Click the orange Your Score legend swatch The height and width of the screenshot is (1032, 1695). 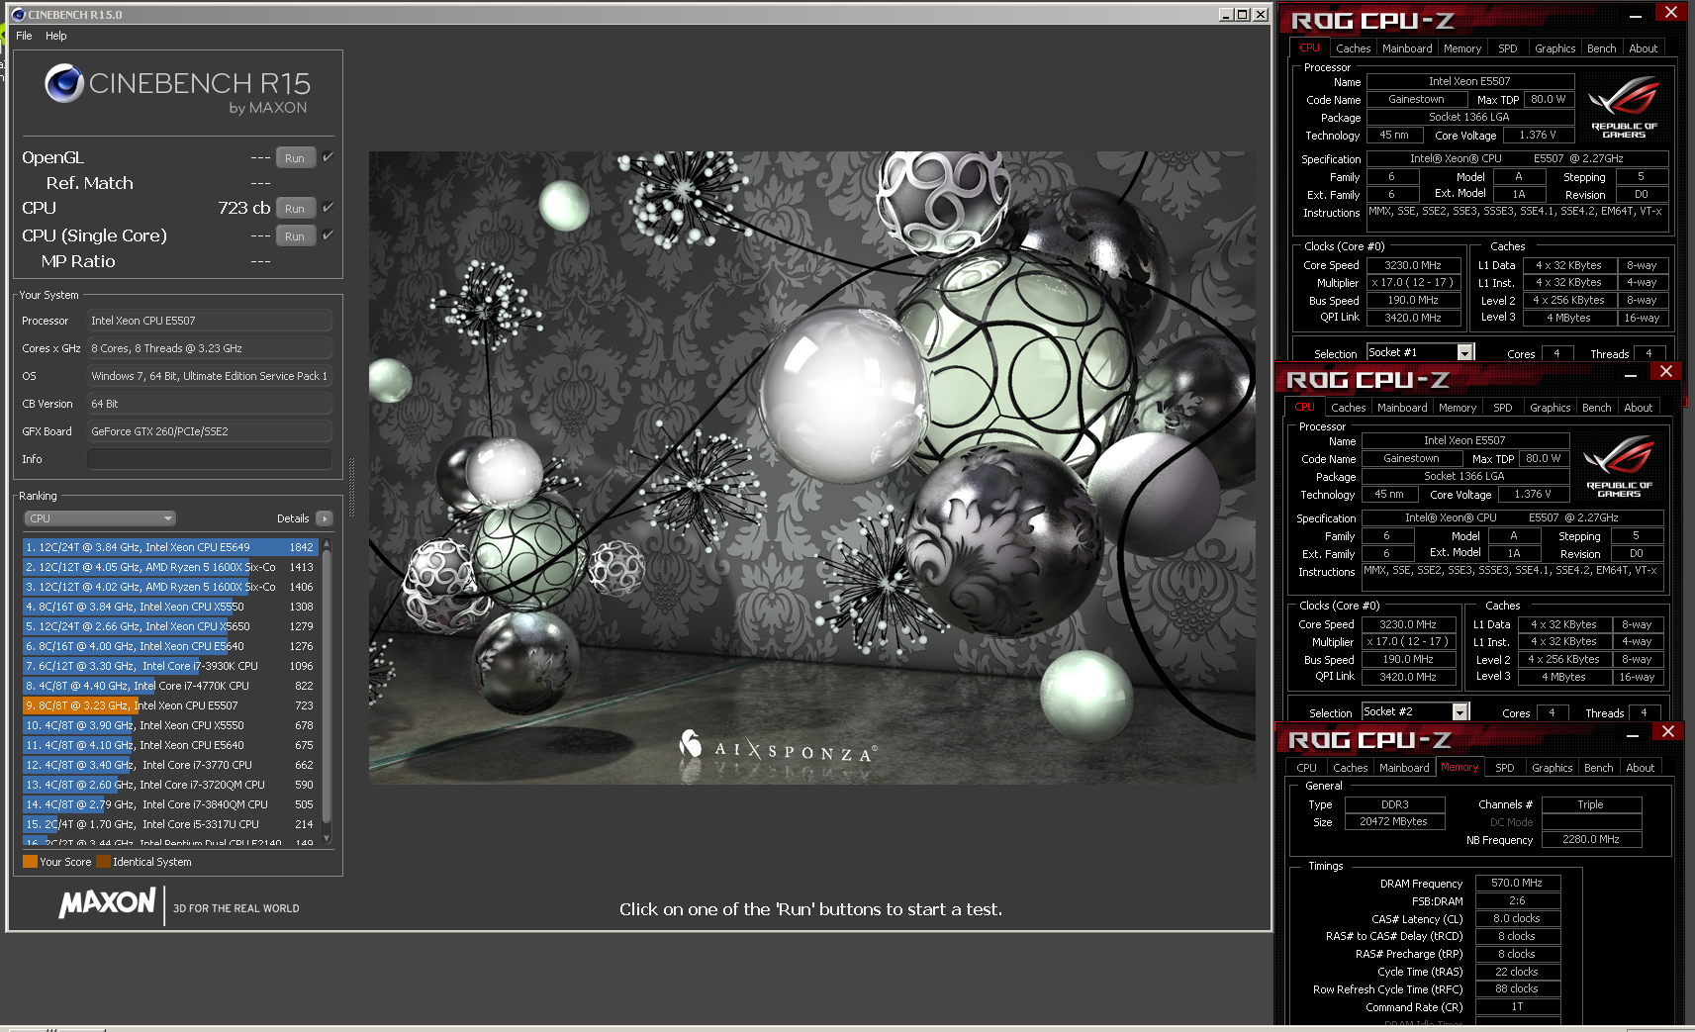pyautogui.click(x=30, y=862)
